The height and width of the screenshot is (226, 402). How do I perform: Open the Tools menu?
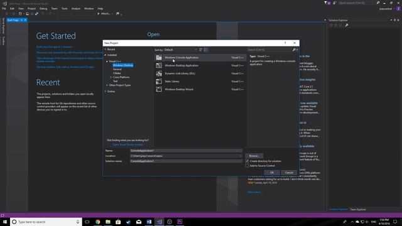[x=64, y=8]
